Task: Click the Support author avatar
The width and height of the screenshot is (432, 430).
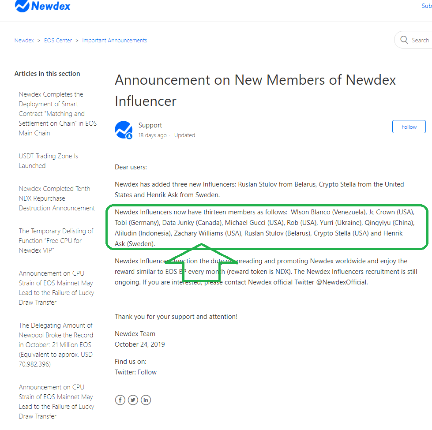Action: [124, 130]
